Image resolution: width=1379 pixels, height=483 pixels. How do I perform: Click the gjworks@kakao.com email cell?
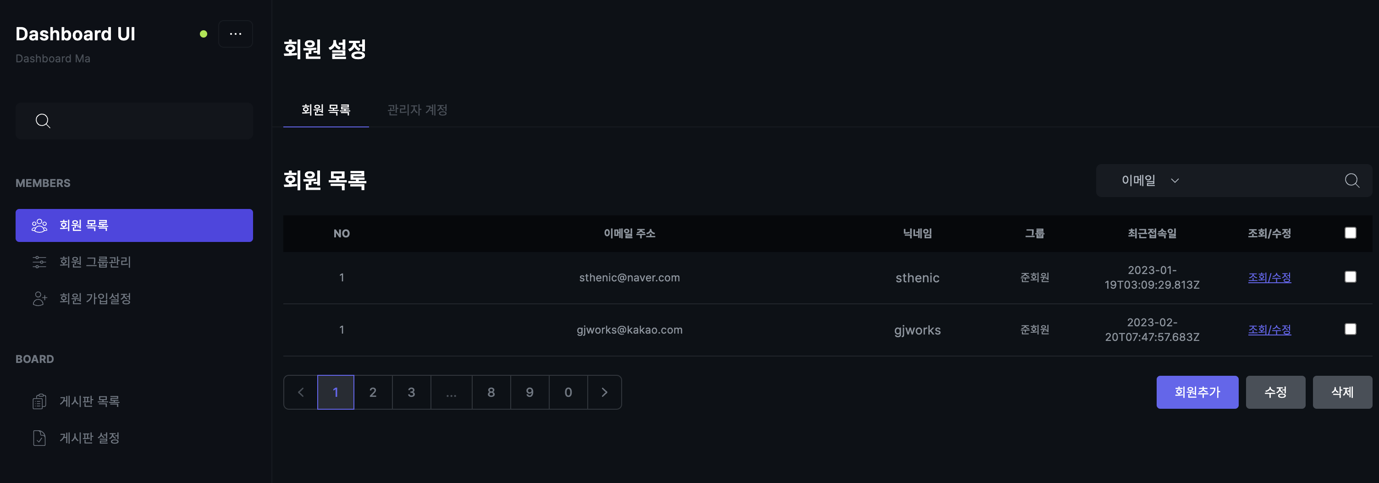(x=629, y=330)
